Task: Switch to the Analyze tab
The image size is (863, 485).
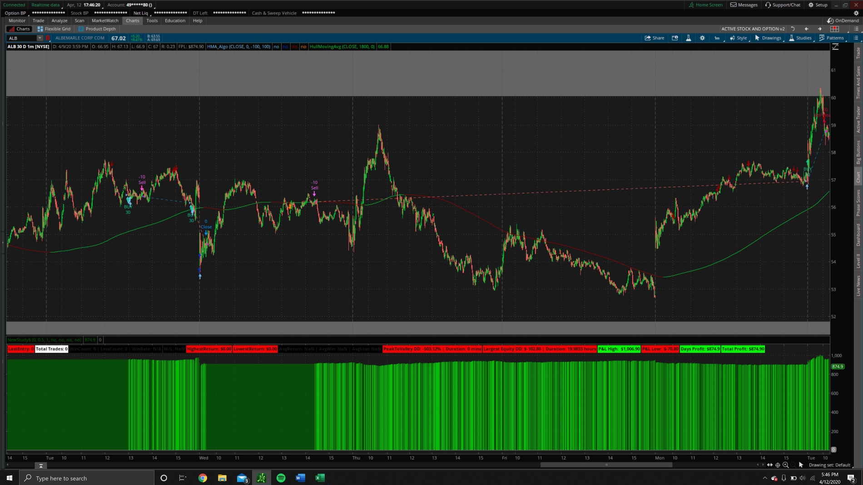Action: 60,20
